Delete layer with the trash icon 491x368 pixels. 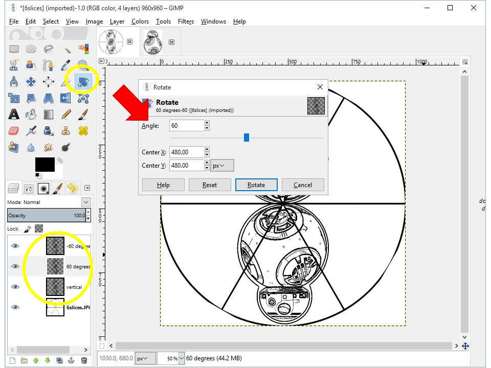coord(84,360)
